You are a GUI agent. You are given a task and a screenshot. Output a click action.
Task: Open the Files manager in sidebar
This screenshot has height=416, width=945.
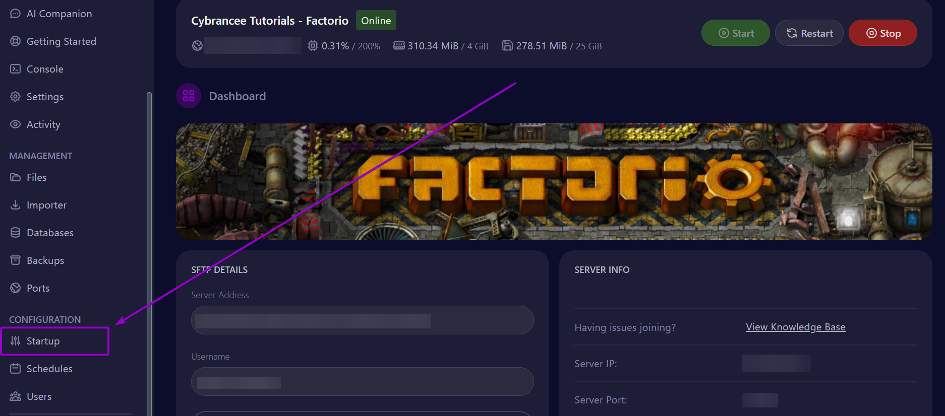(36, 177)
